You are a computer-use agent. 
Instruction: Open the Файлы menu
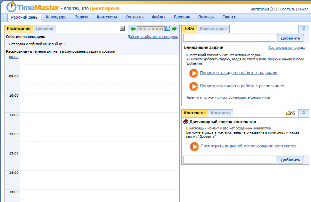point(159,17)
